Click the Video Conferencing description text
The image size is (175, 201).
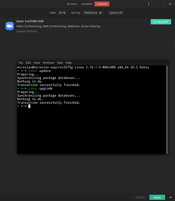tap(58, 26)
